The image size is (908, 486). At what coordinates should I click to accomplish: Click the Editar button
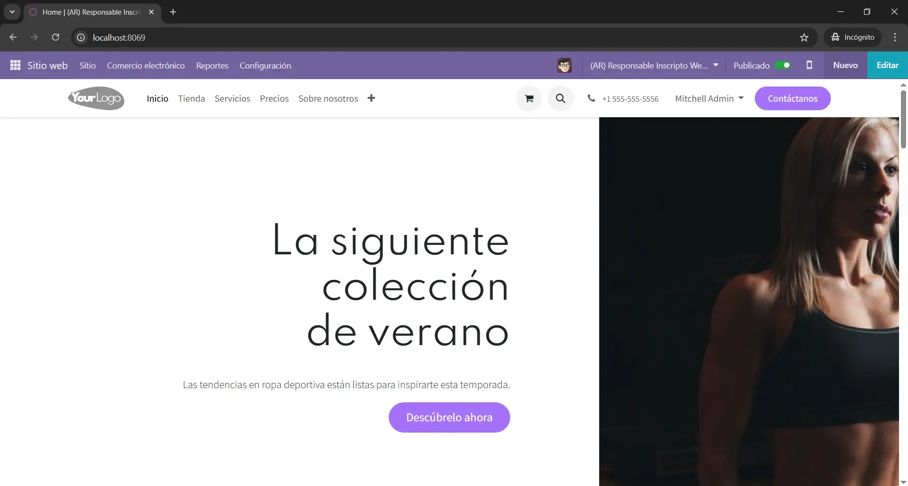click(887, 65)
